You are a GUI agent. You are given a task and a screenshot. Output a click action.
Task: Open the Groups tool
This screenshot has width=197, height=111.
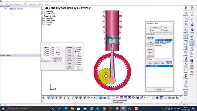[x=186, y=65]
